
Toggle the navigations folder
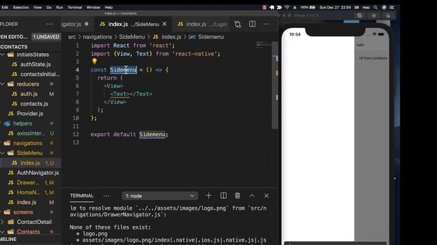[28, 143]
